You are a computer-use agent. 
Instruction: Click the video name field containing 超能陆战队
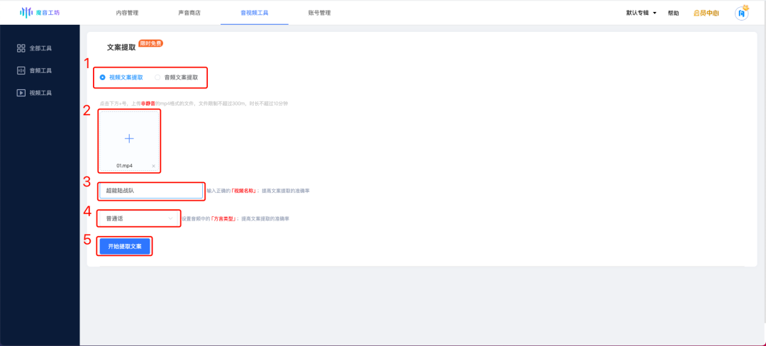point(151,191)
